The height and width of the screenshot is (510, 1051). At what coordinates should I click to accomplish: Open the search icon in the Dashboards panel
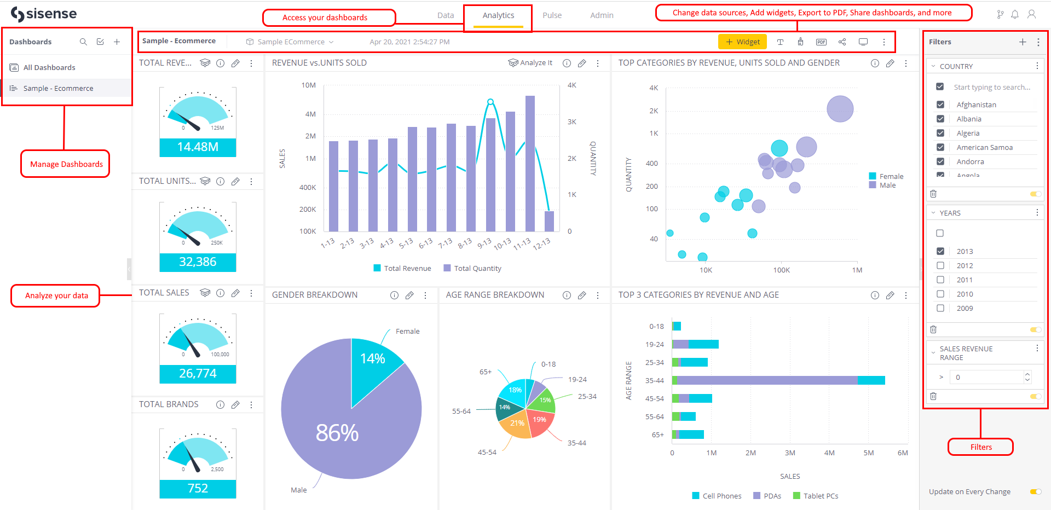tap(84, 42)
